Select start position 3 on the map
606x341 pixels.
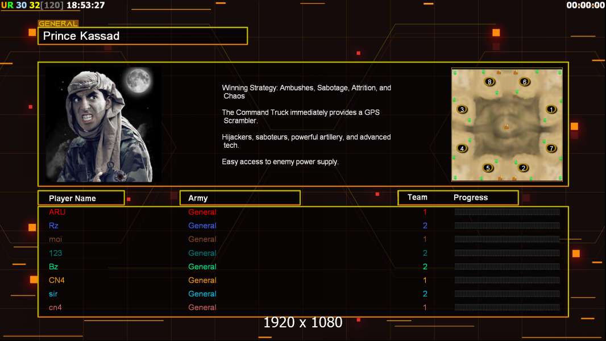pyautogui.click(x=462, y=110)
